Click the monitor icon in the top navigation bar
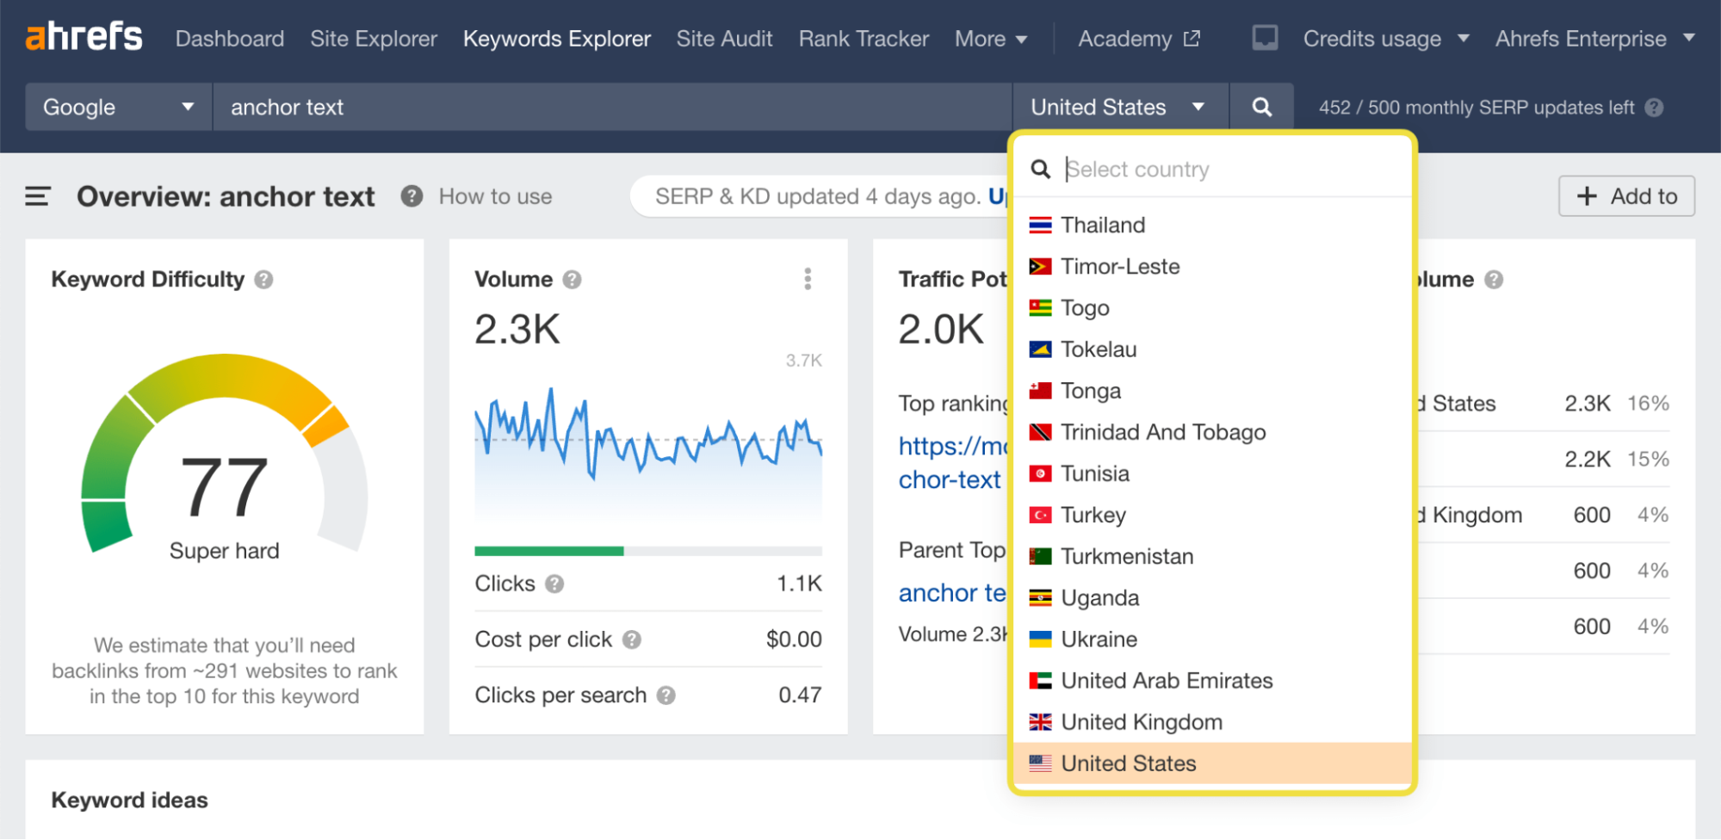Image resolution: width=1721 pixels, height=840 pixels. tap(1263, 38)
